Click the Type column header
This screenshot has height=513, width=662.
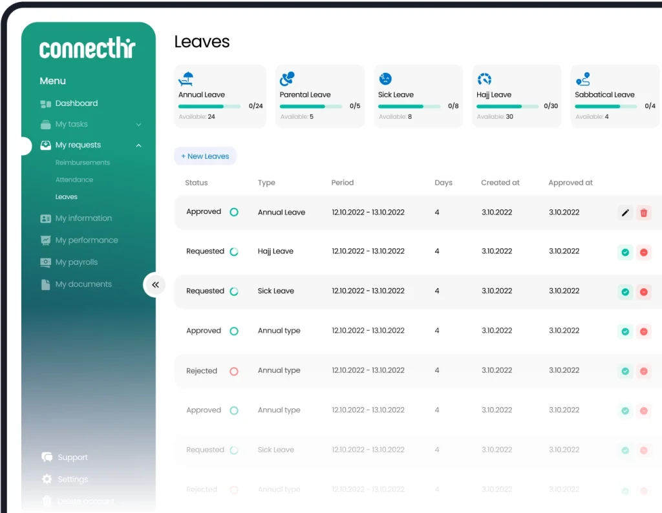[x=266, y=183]
